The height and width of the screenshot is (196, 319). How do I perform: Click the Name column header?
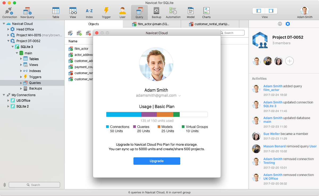click(73, 41)
